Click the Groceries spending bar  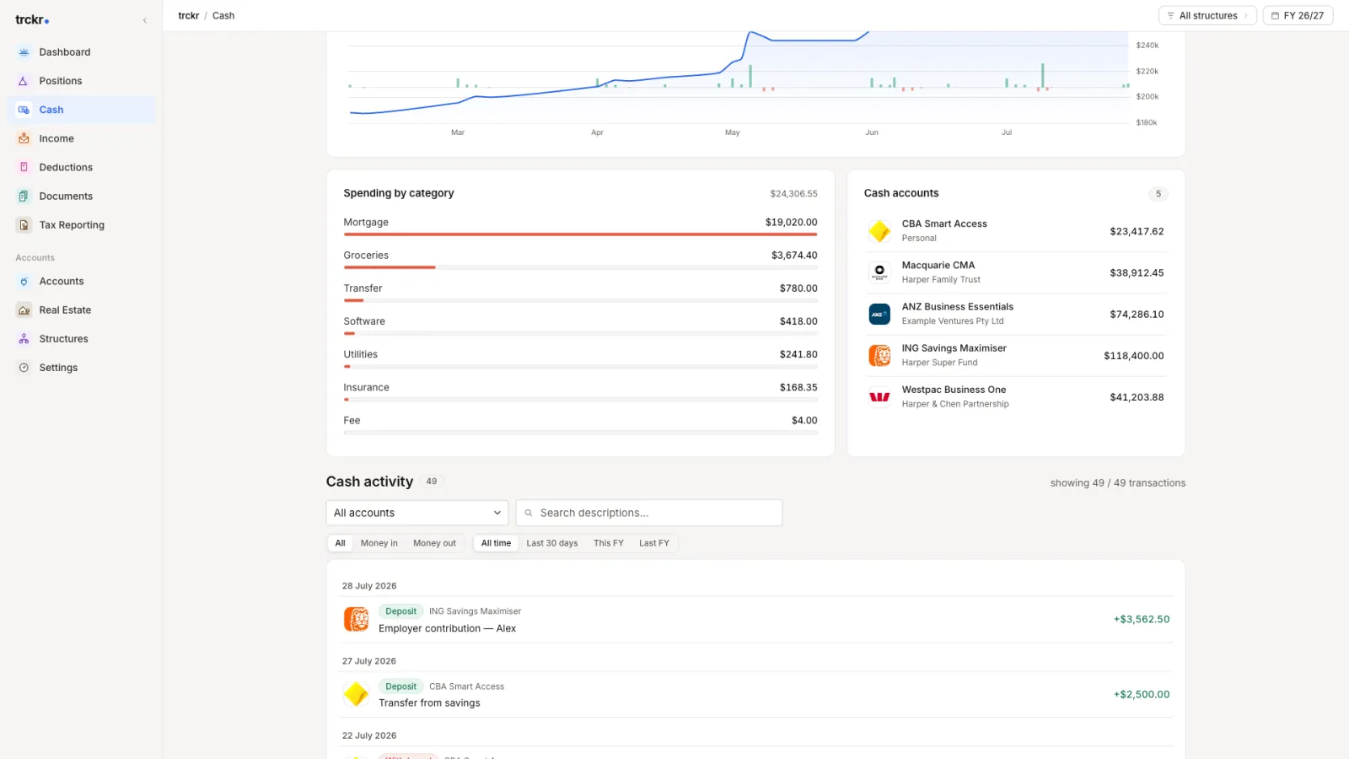point(580,267)
